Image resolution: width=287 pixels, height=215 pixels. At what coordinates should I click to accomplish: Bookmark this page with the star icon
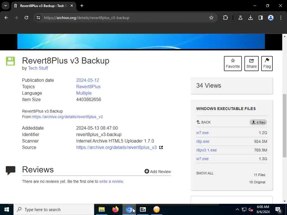[x=211, y=18]
